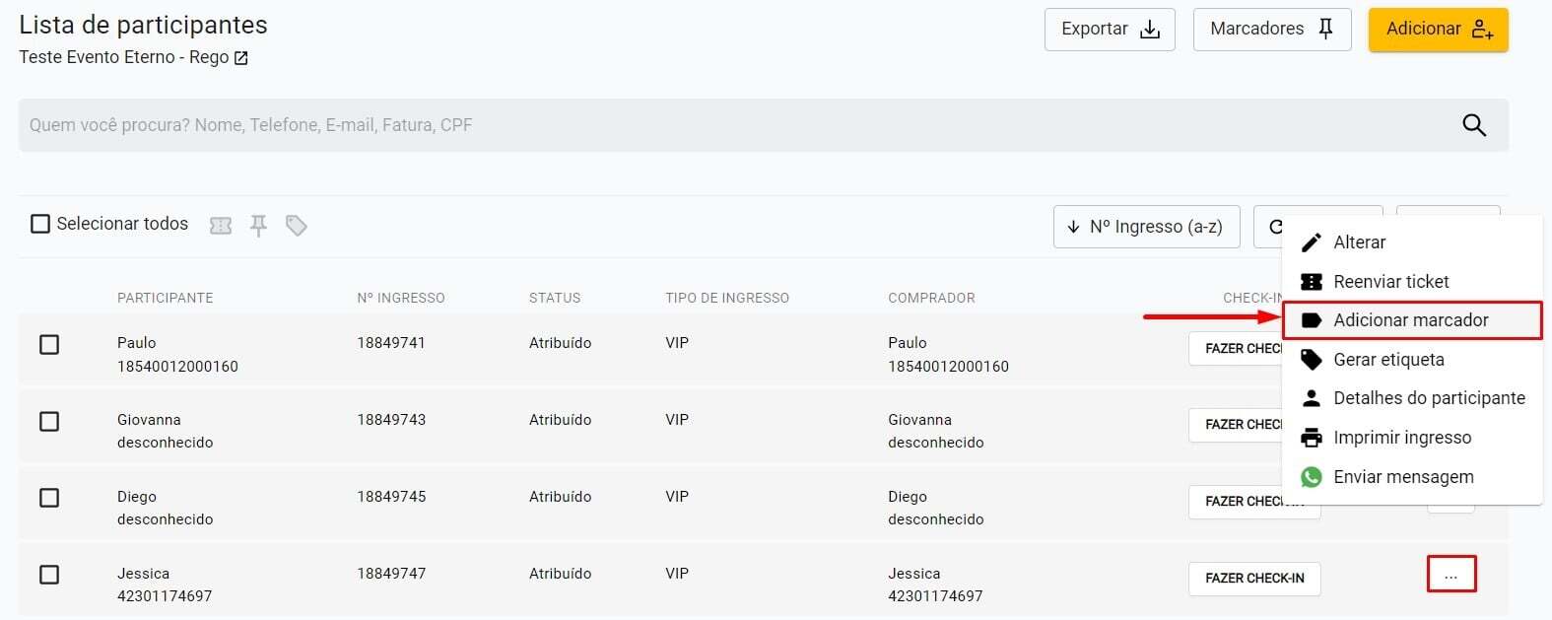Toggle the Selecionar todos checkbox
This screenshot has height=620, width=1552.
40,224
